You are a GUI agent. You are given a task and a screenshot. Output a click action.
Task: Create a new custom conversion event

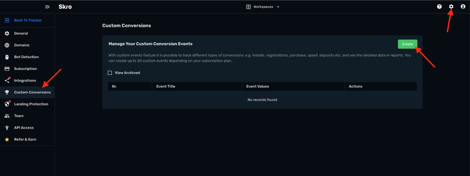pos(407,44)
